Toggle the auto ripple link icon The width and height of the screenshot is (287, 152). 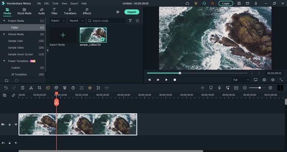[13, 95]
